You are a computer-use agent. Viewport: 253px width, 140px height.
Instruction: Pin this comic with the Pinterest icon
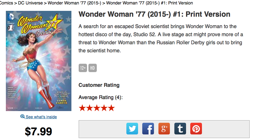coord(196,129)
